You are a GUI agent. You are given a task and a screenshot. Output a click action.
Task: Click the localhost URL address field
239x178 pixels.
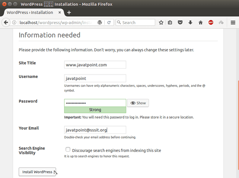click(x=55, y=23)
